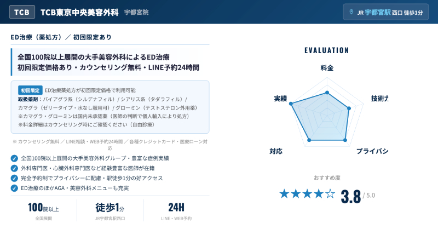Click checkmark beside 全国100院以上展開 line
The height and width of the screenshot is (229, 438).
[14, 158]
